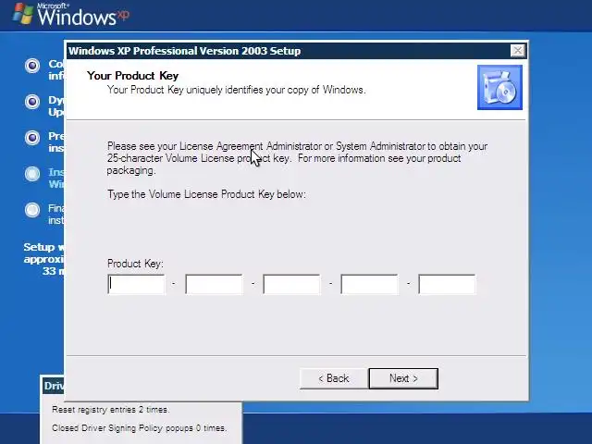The width and height of the screenshot is (592, 444).
Task: Click the 'Your Product Key' heading
Action: coord(132,76)
